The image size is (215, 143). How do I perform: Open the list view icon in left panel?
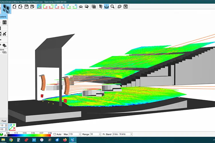coord(5,22)
